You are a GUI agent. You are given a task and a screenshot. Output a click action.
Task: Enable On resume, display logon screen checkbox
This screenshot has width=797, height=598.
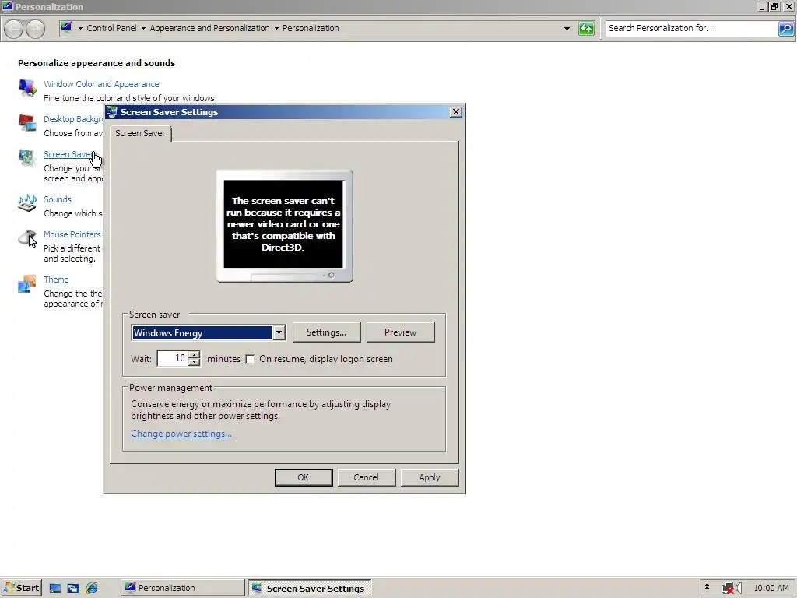click(250, 360)
